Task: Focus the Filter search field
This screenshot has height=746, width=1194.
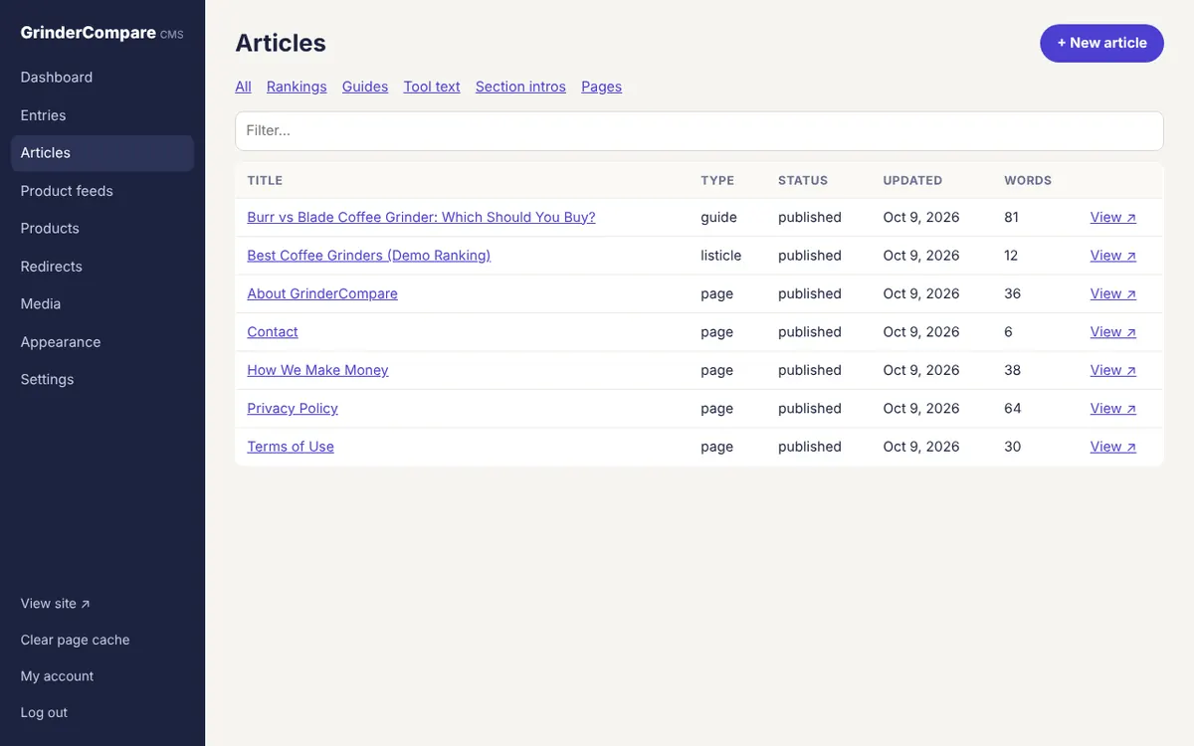Action: point(699,131)
